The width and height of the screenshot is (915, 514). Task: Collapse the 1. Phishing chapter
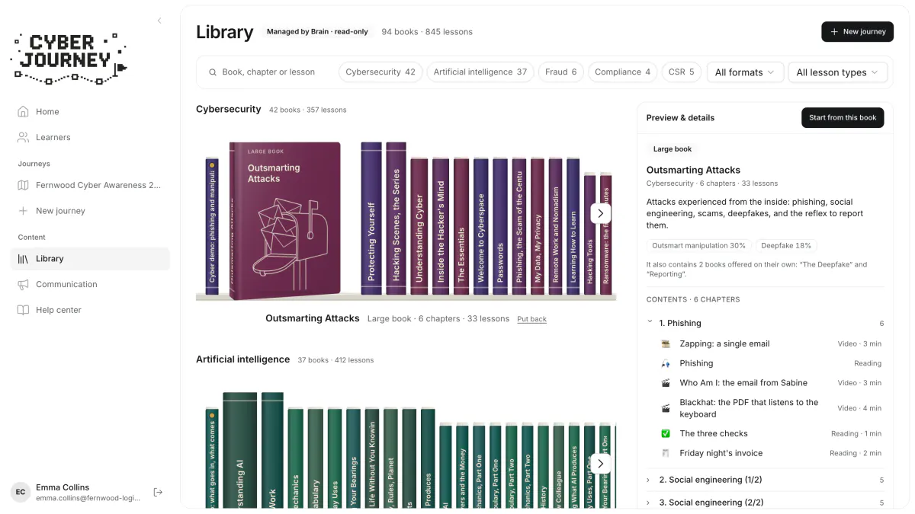[765, 323]
